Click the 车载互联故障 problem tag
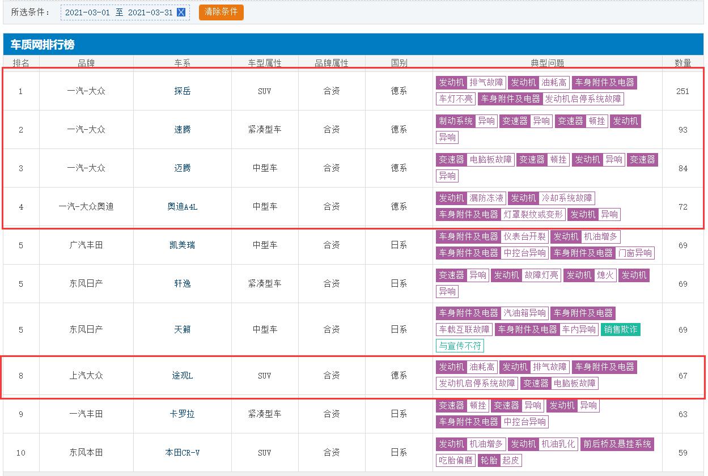Screen dimensions: 708x476 [464, 330]
